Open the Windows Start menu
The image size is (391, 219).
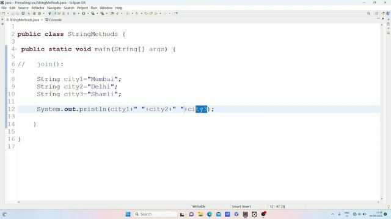[128, 214]
